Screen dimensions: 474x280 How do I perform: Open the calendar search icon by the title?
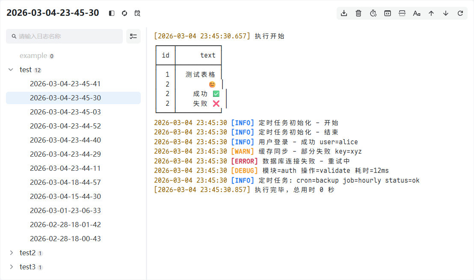click(137, 13)
